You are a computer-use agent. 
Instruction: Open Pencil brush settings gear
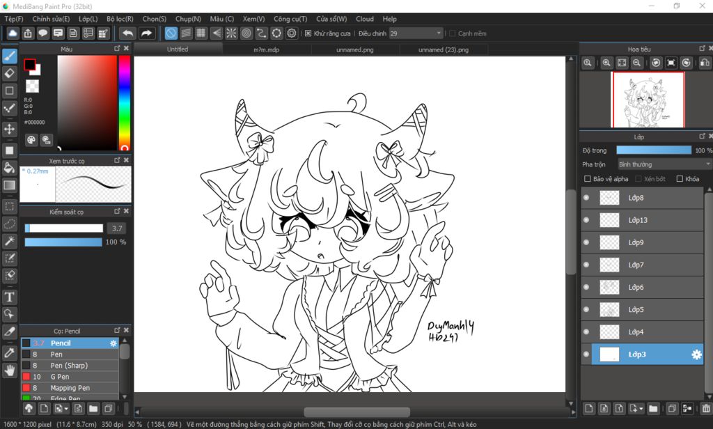(x=113, y=343)
